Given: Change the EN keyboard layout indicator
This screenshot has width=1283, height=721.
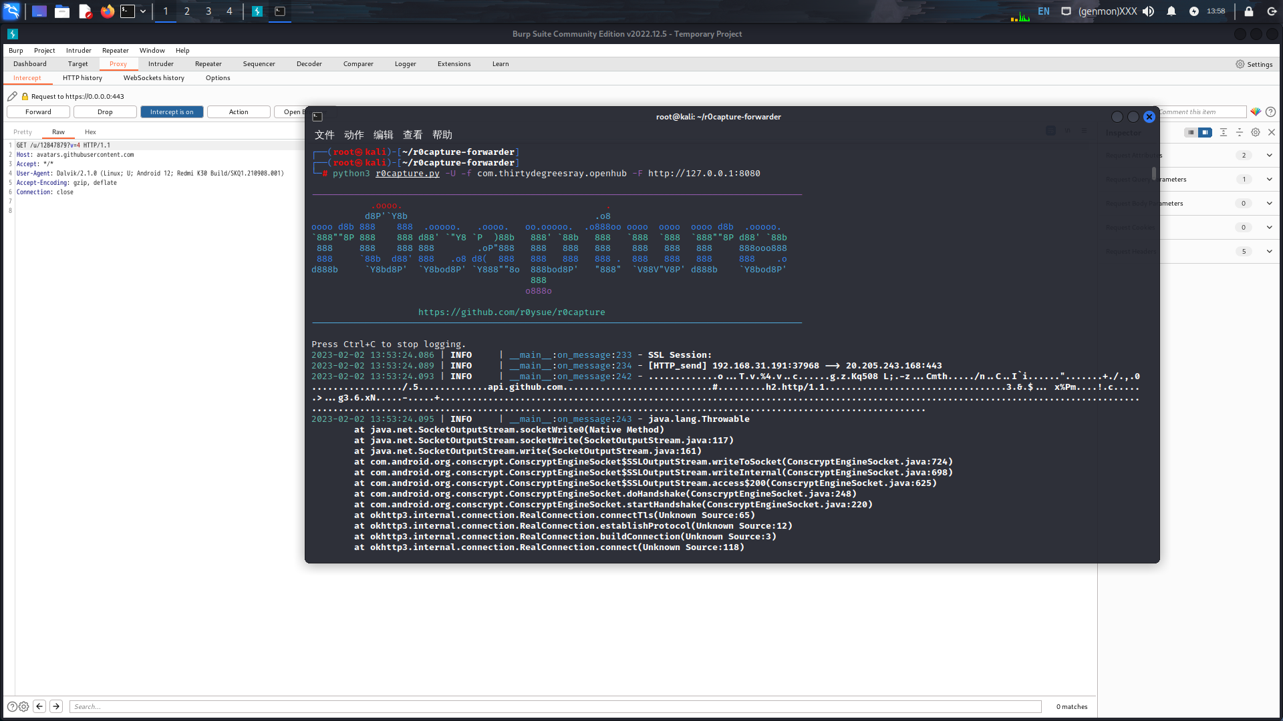Looking at the screenshot, I should pos(1044,11).
